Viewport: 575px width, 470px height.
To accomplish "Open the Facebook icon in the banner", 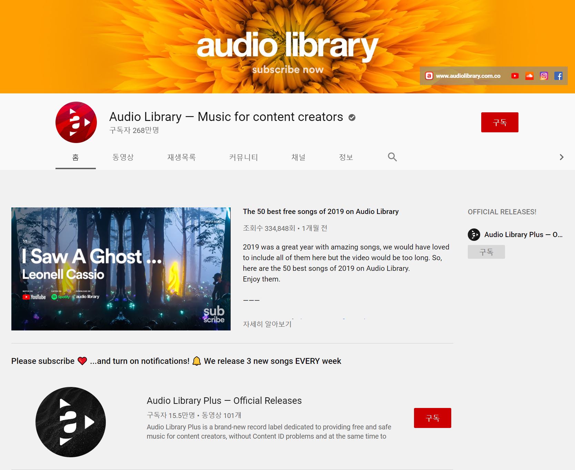I will point(558,76).
